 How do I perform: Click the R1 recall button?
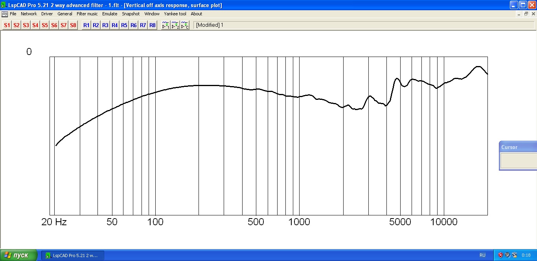(86, 25)
